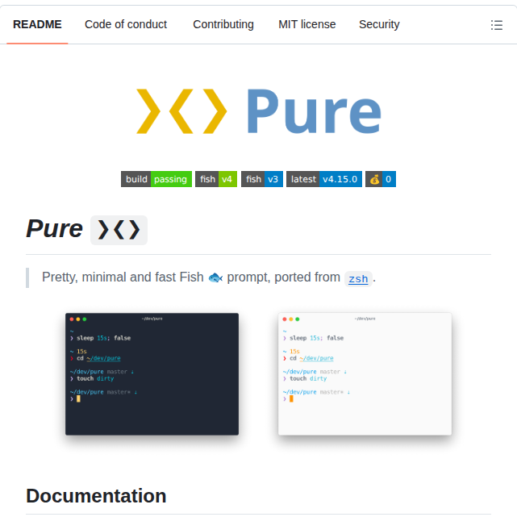The height and width of the screenshot is (517, 517).
Task: Switch to the README tab
Action: click(x=37, y=24)
